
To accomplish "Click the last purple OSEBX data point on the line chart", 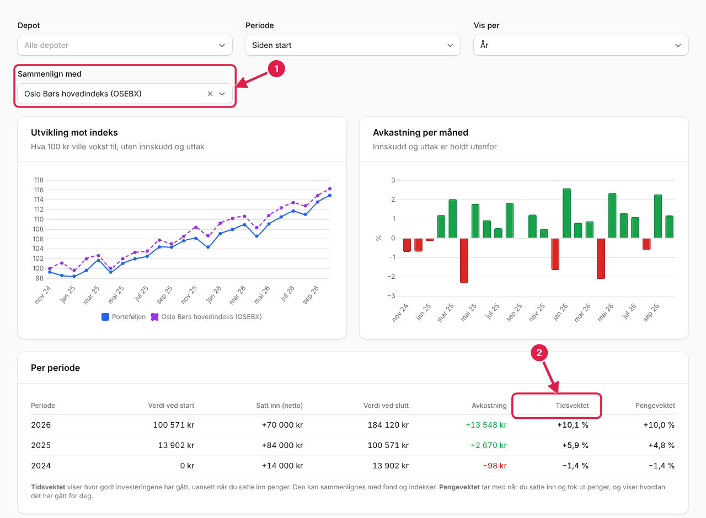I will pyautogui.click(x=330, y=188).
